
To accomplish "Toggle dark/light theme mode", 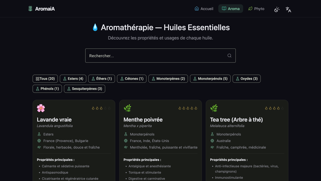I will 277,9.
